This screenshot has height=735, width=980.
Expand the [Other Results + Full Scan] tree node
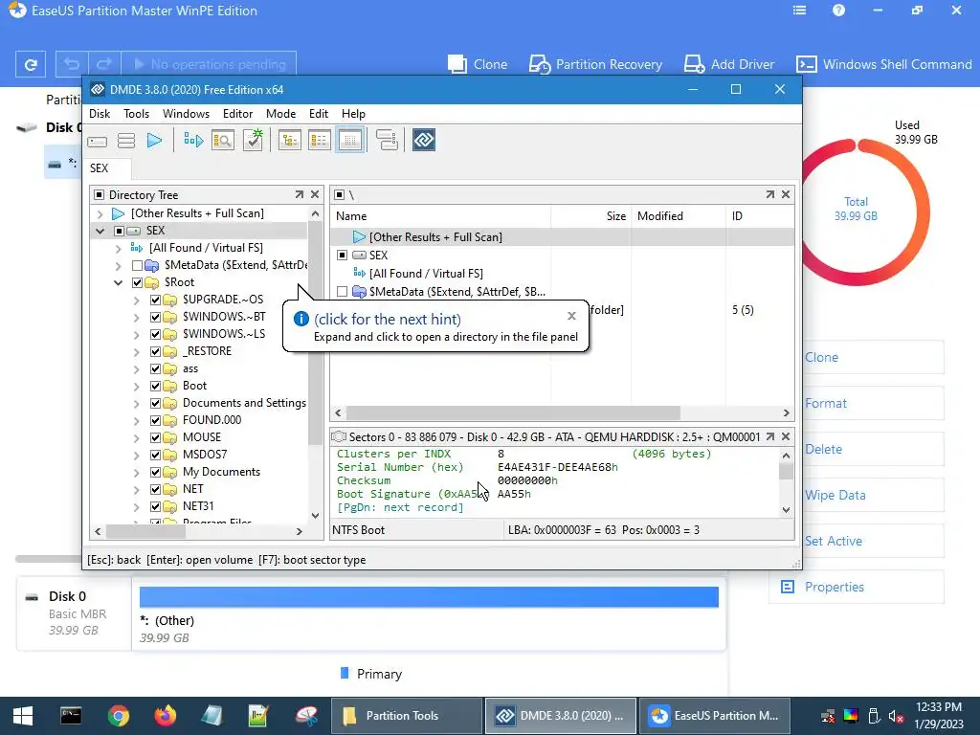[x=100, y=213]
